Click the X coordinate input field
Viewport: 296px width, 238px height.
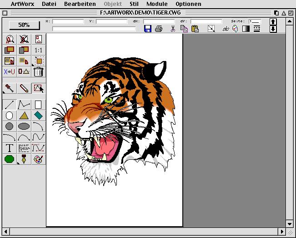pyautogui.click(x=68, y=21)
